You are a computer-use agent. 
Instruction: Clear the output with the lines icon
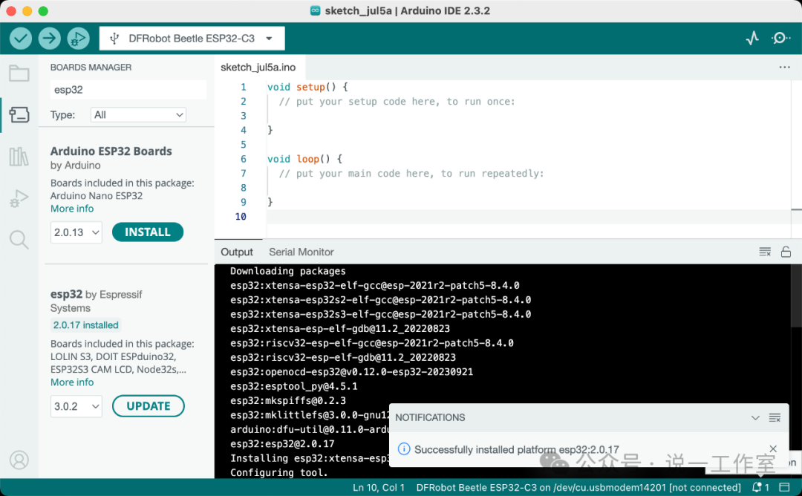coord(765,252)
